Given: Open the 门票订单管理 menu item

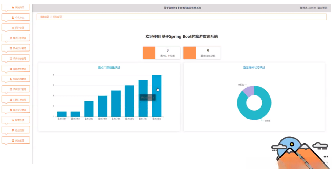Looking at the screenshot, I should (x=16, y=100).
